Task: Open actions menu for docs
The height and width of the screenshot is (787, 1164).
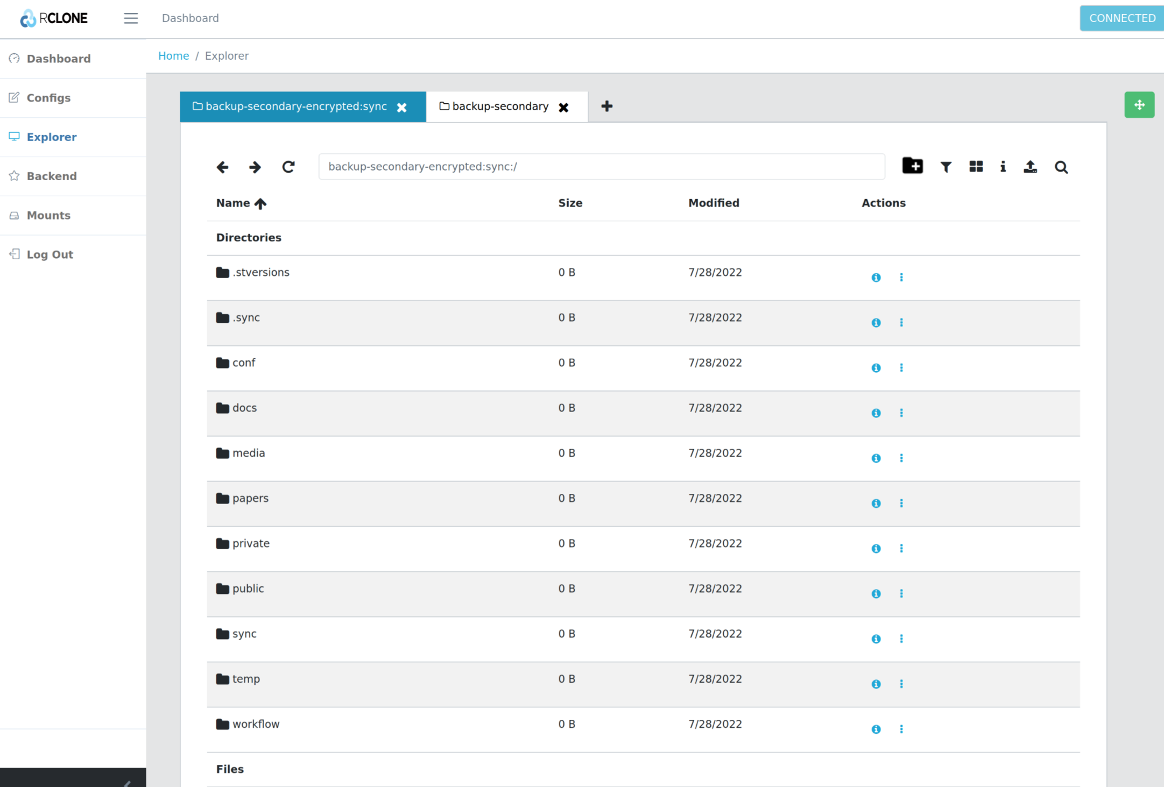Action: pos(901,413)
